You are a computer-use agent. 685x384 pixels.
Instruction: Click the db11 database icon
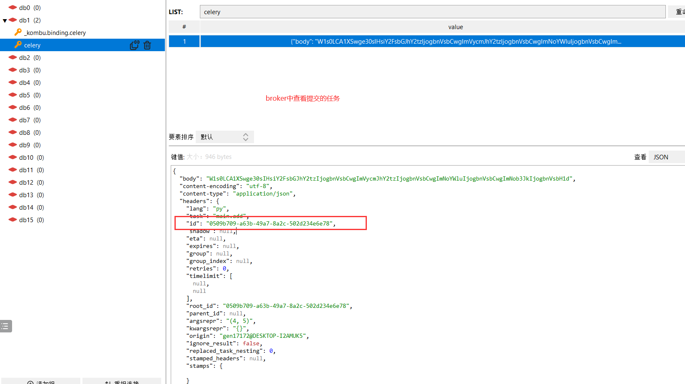click(12, 170)
